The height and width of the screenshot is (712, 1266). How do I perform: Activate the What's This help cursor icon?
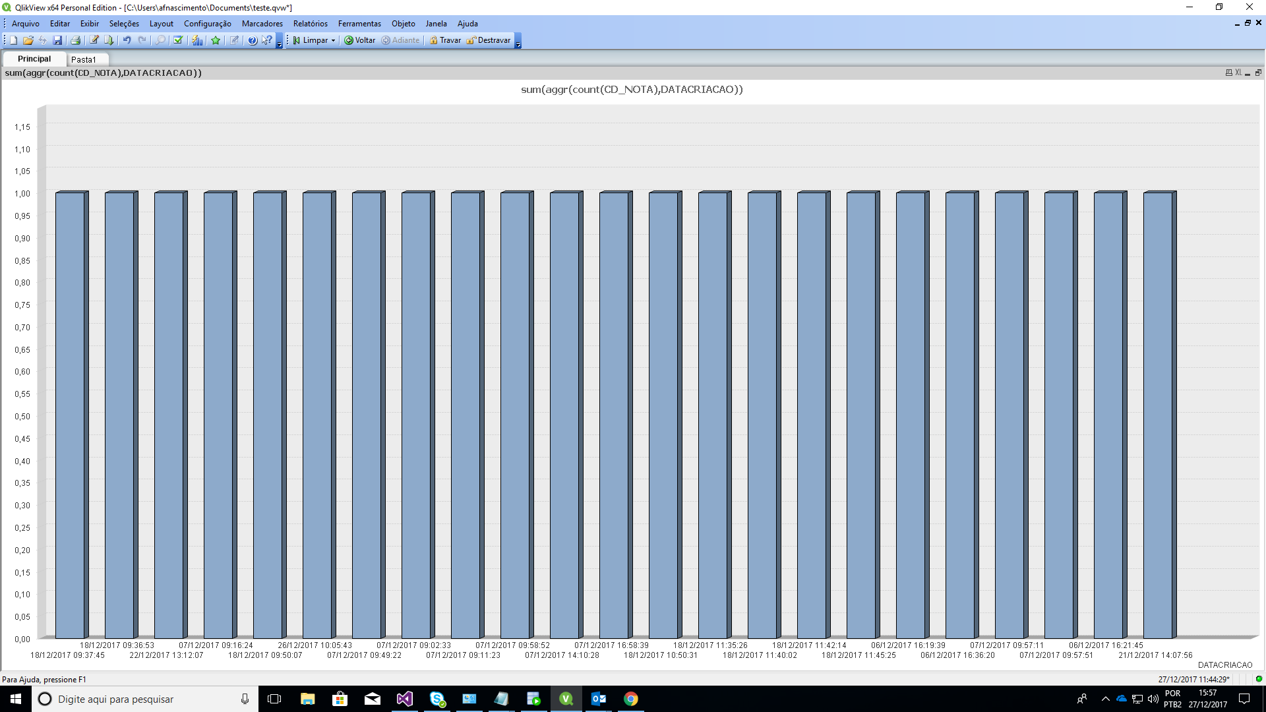click(x=267, y=40)
